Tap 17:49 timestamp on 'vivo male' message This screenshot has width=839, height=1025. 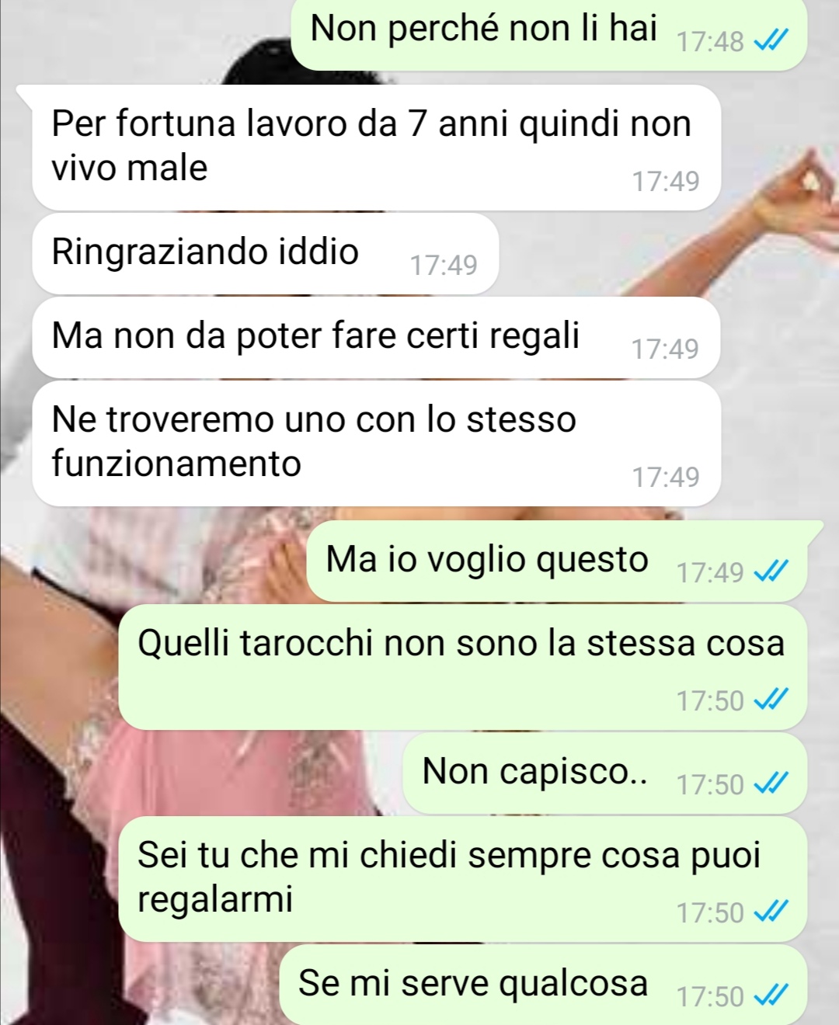coord(666,181)
